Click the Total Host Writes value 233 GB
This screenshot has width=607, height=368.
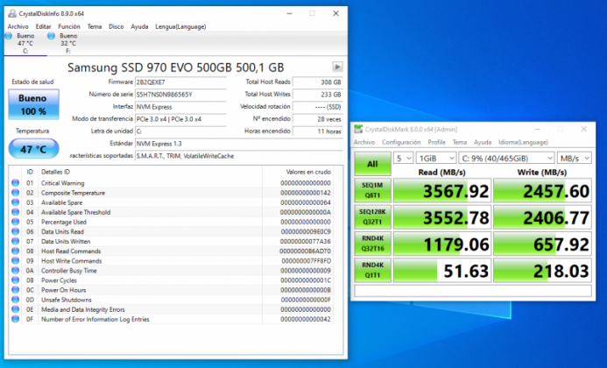coord(318,95)
